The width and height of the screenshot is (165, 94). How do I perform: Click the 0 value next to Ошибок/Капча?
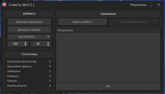(50, 86)
